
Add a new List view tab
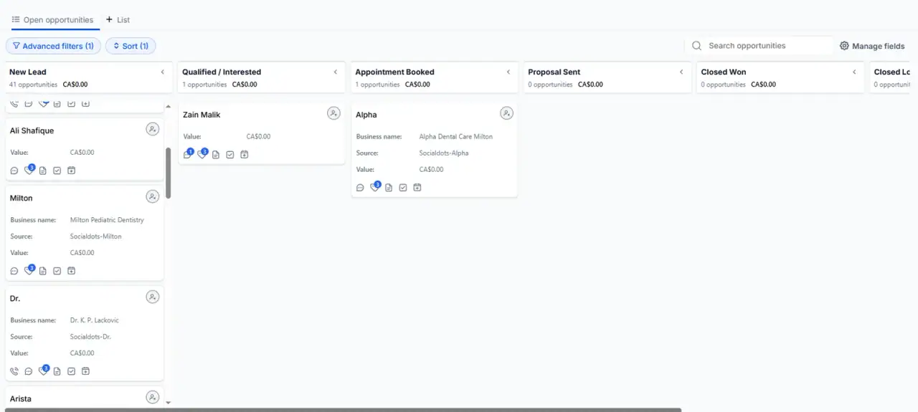click(x=118, y=20)
